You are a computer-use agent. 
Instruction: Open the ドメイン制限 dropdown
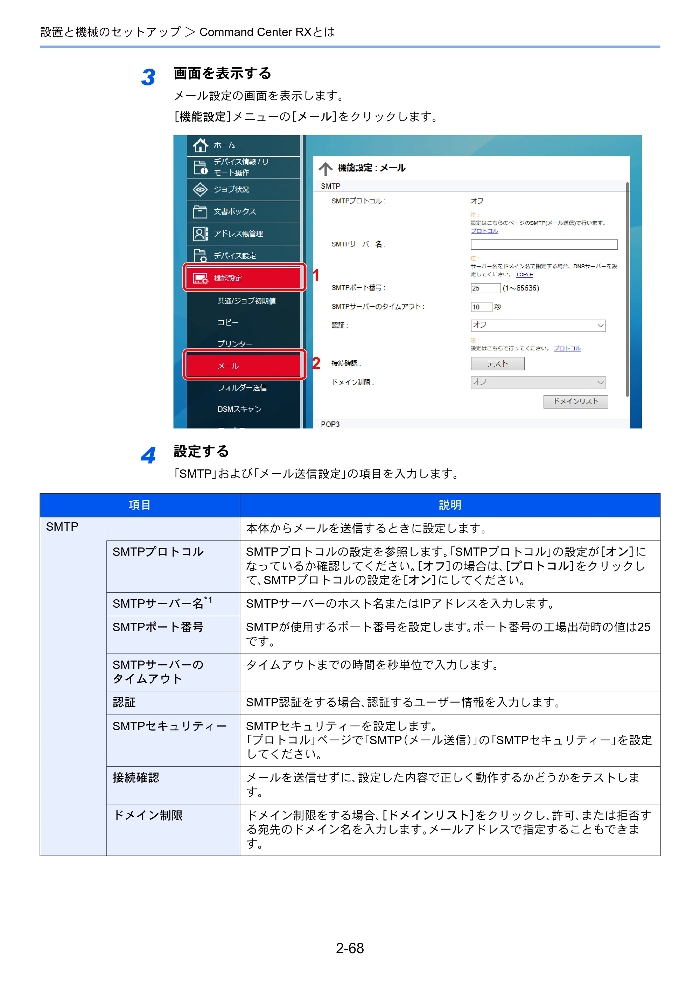click(538, 382)
